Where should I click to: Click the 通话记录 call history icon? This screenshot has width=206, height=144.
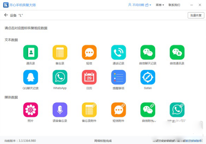coord(119,52)
